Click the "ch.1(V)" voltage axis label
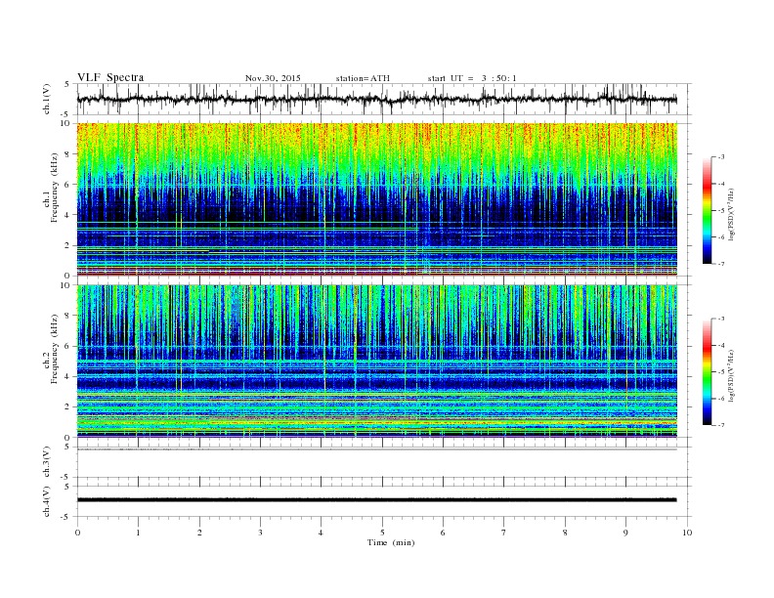 click(47, 99)
